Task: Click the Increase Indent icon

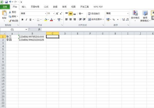Action: (84, 19)
